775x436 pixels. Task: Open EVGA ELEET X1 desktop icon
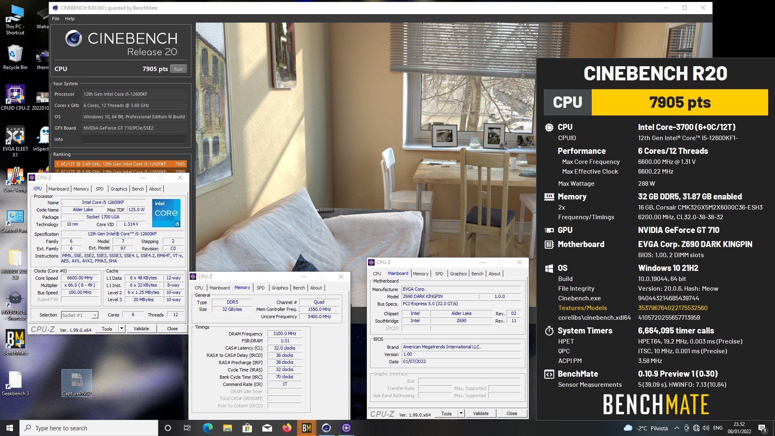pyautogui.click(x=15, y=141)
